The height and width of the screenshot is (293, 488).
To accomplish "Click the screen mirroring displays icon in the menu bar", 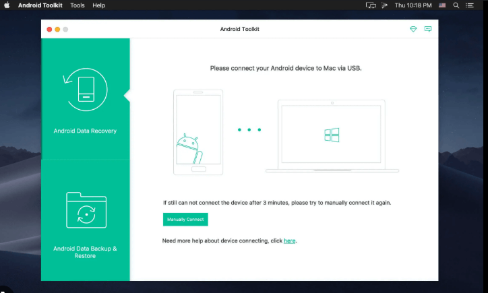I will pyautogui.click(x=371, y=5).
